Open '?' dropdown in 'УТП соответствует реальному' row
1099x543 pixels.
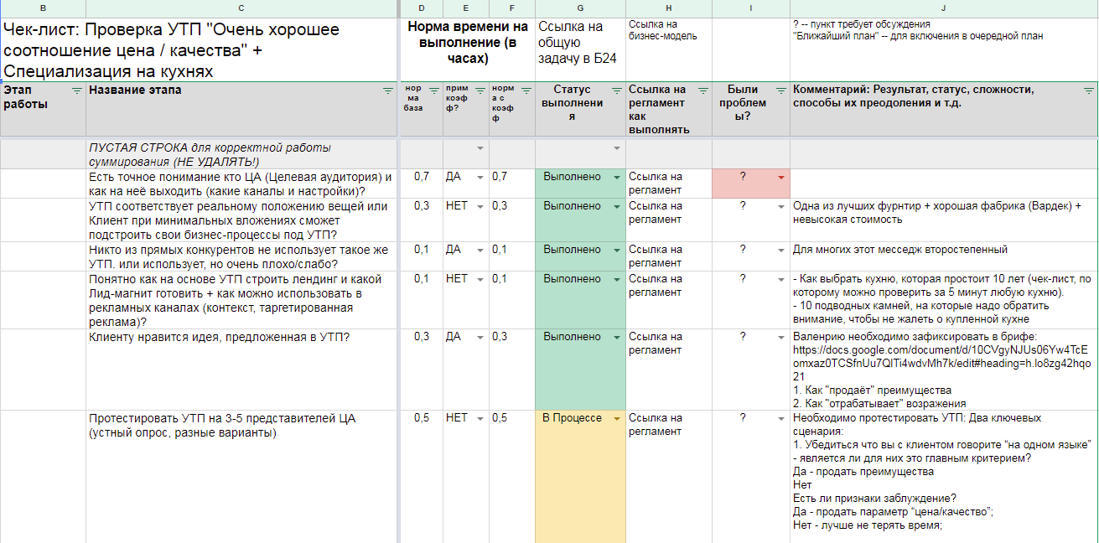tap(781, 207)
